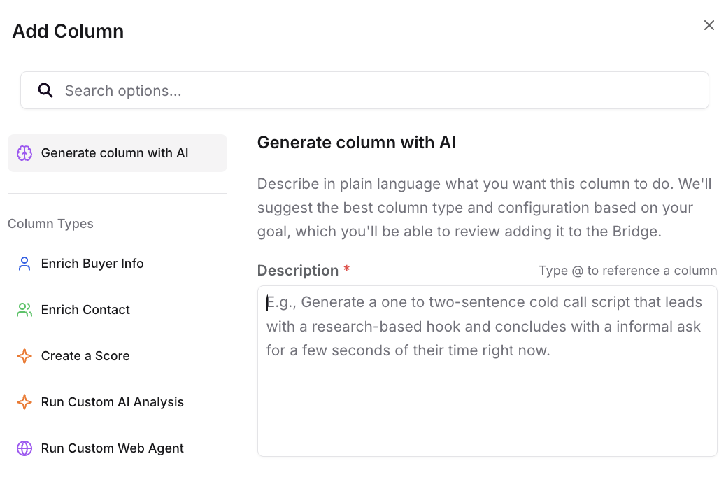Click the brain icon for AI column generation
The image size is (719, 477).
(x=24, y=153)
